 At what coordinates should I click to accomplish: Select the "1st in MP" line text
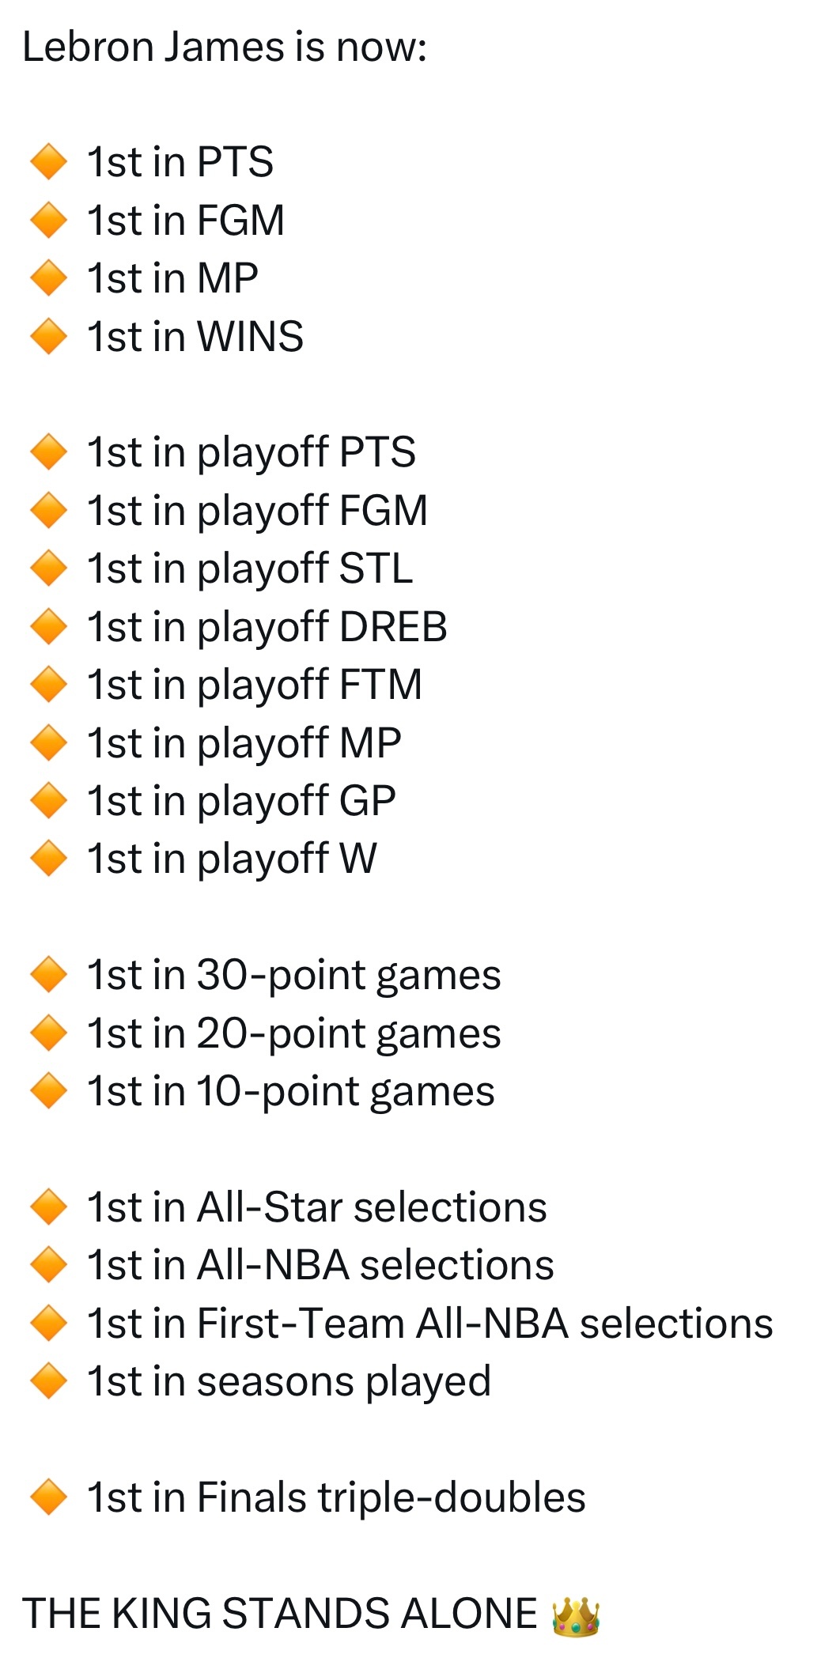(x=172, y=278)
